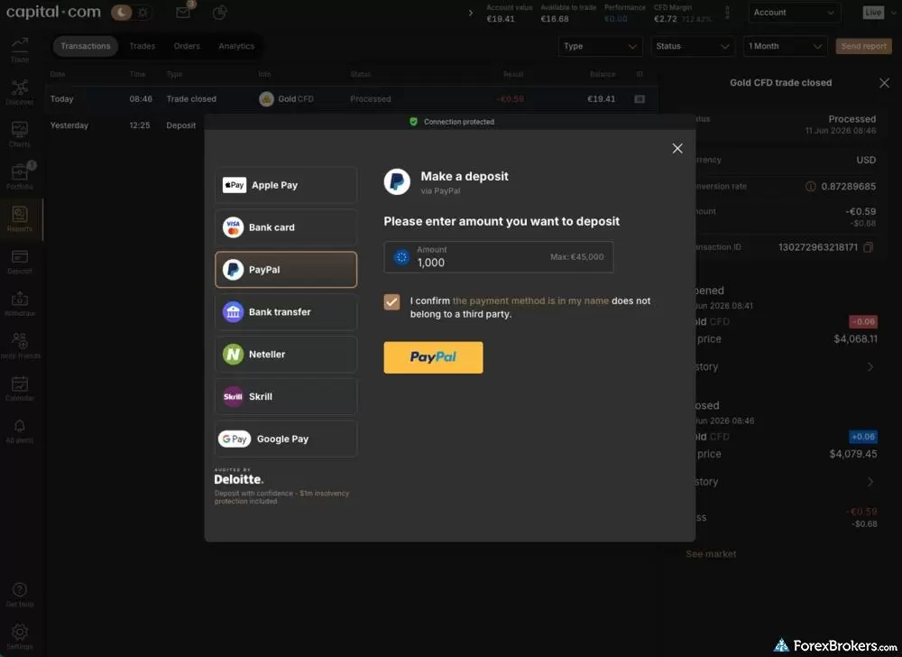Open the 1 Month period dropdown
The height and width of the screenshot is (657, 902).
coord(785,46)
